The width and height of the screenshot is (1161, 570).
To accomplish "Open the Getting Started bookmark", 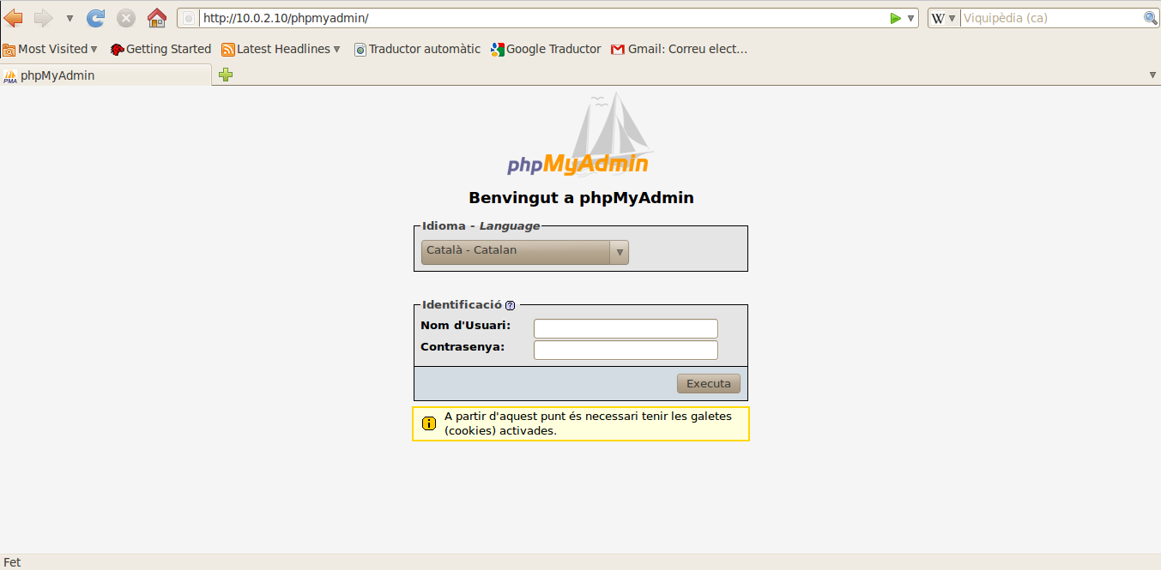I will (x=160, y=49).
